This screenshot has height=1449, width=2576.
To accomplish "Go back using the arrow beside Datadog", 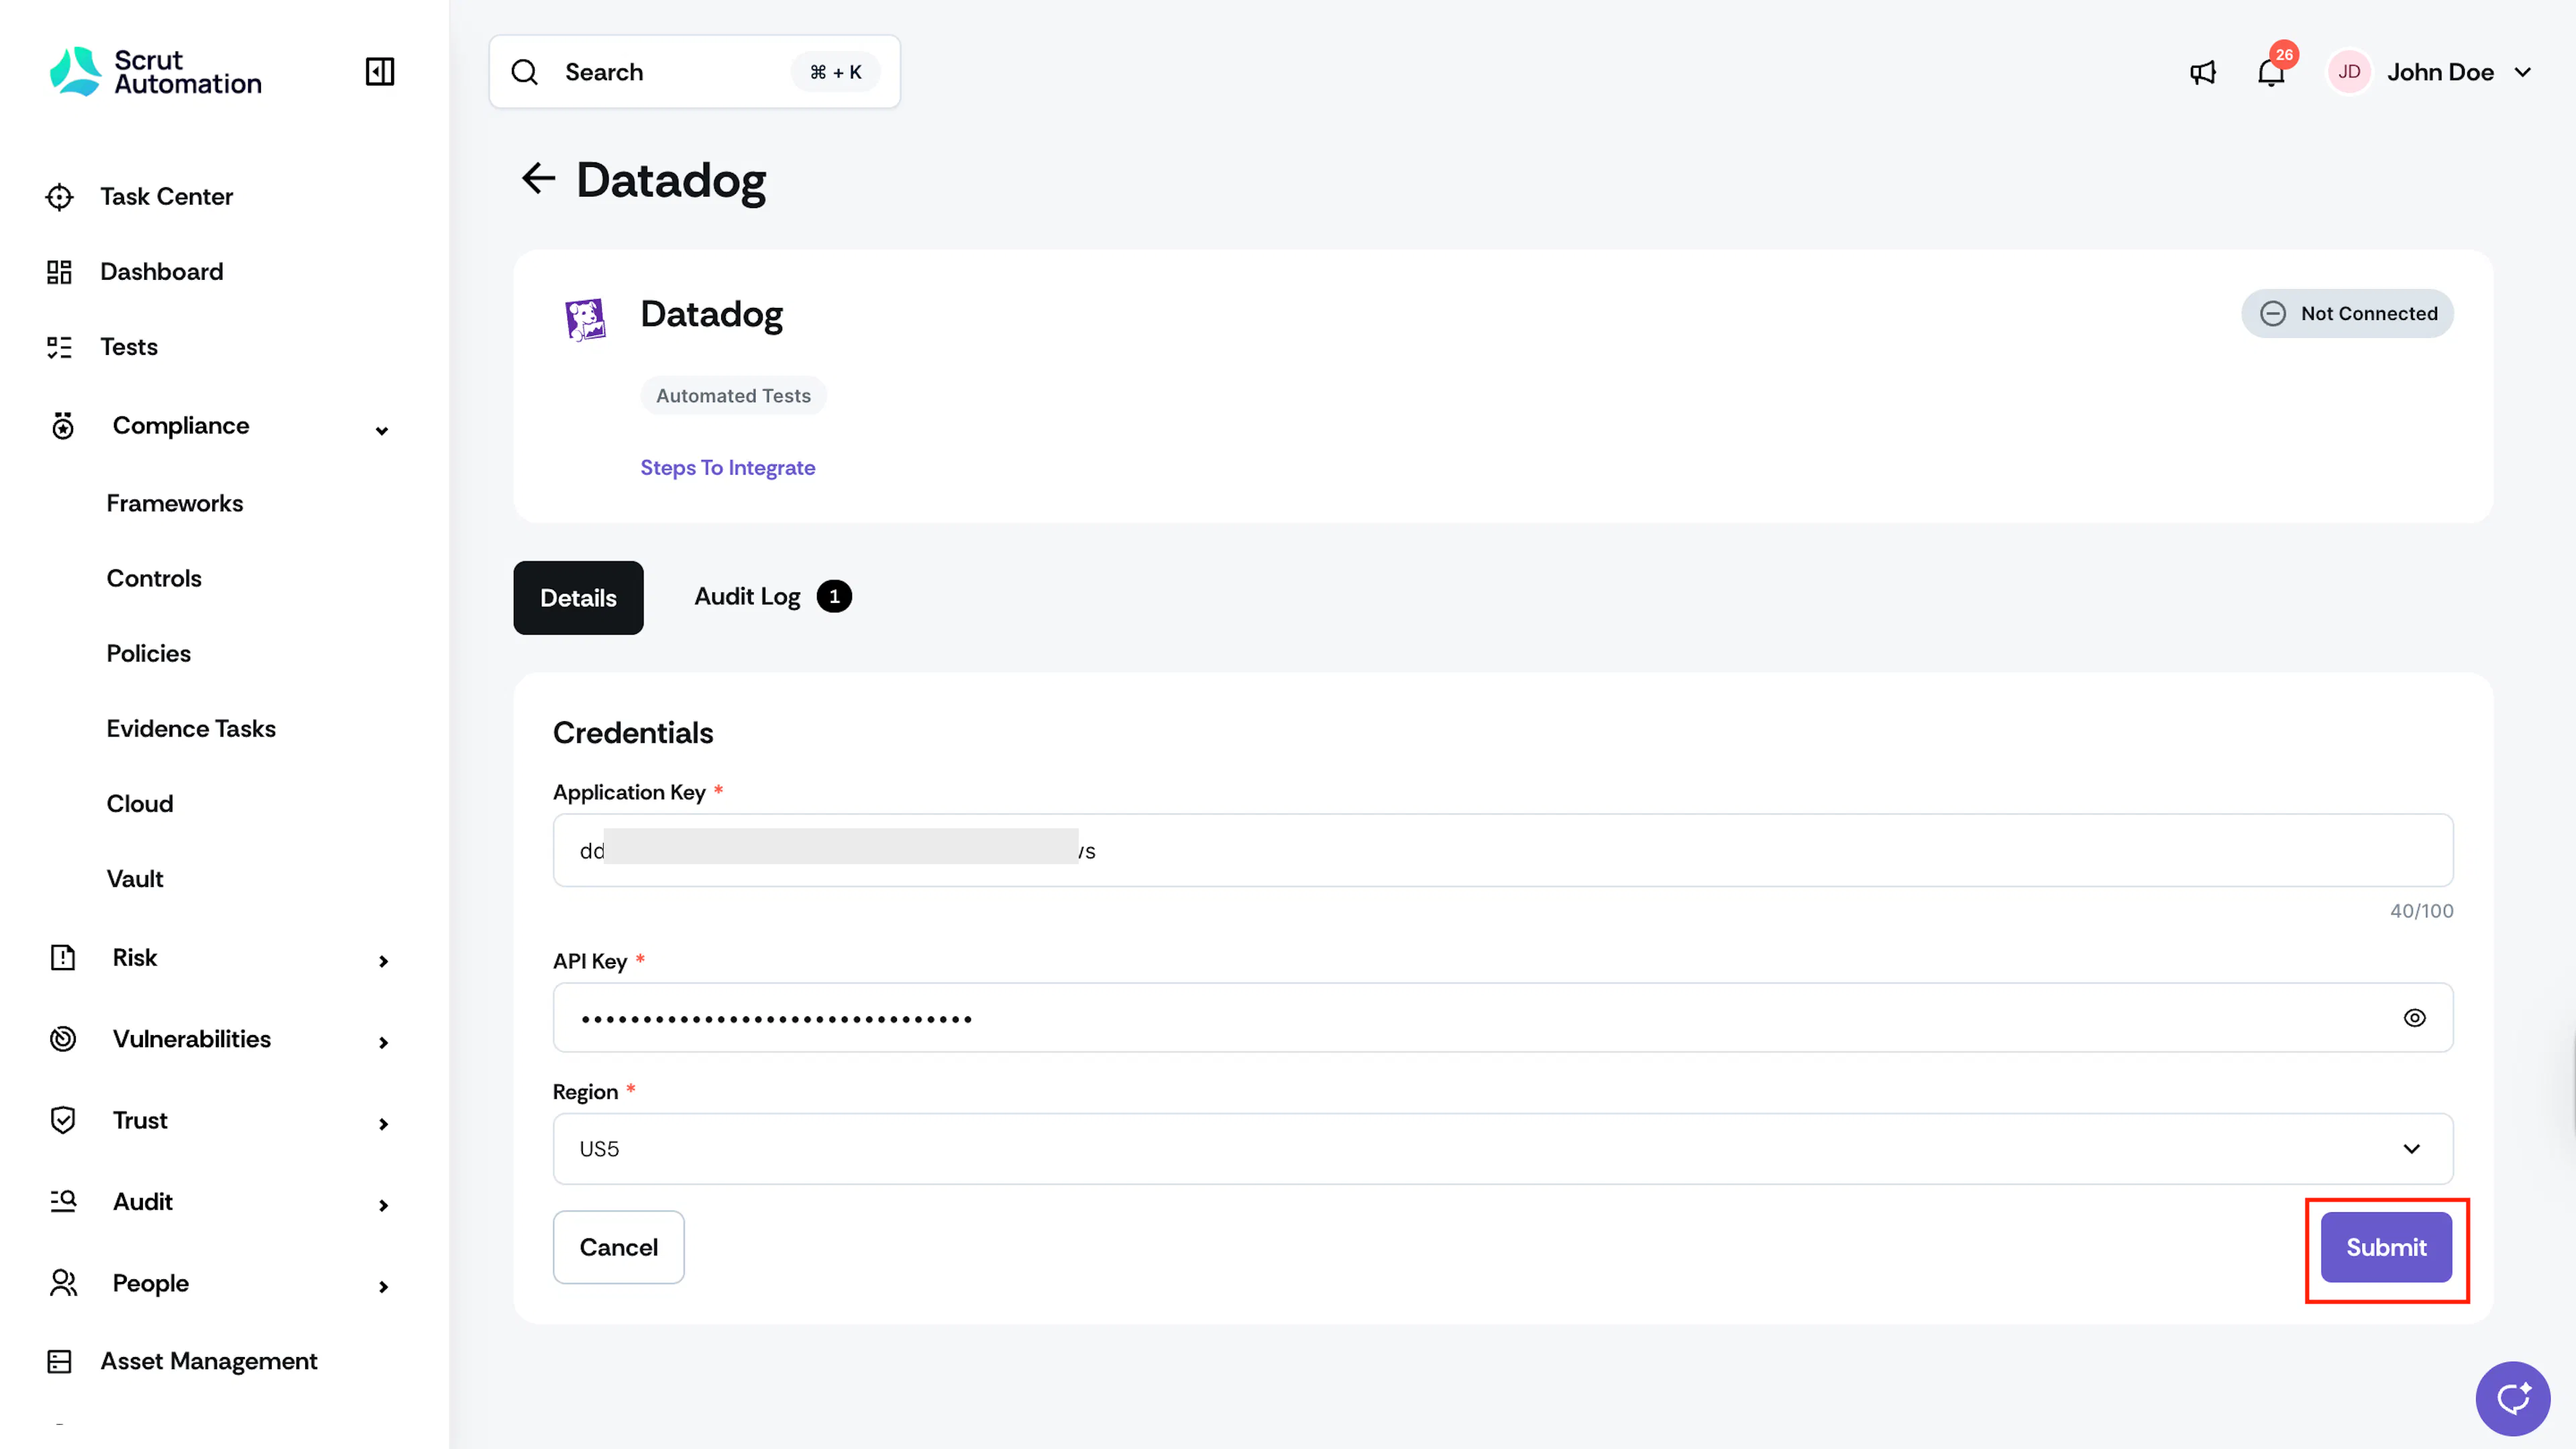I will pyautogui.click(x=538, y=179).
